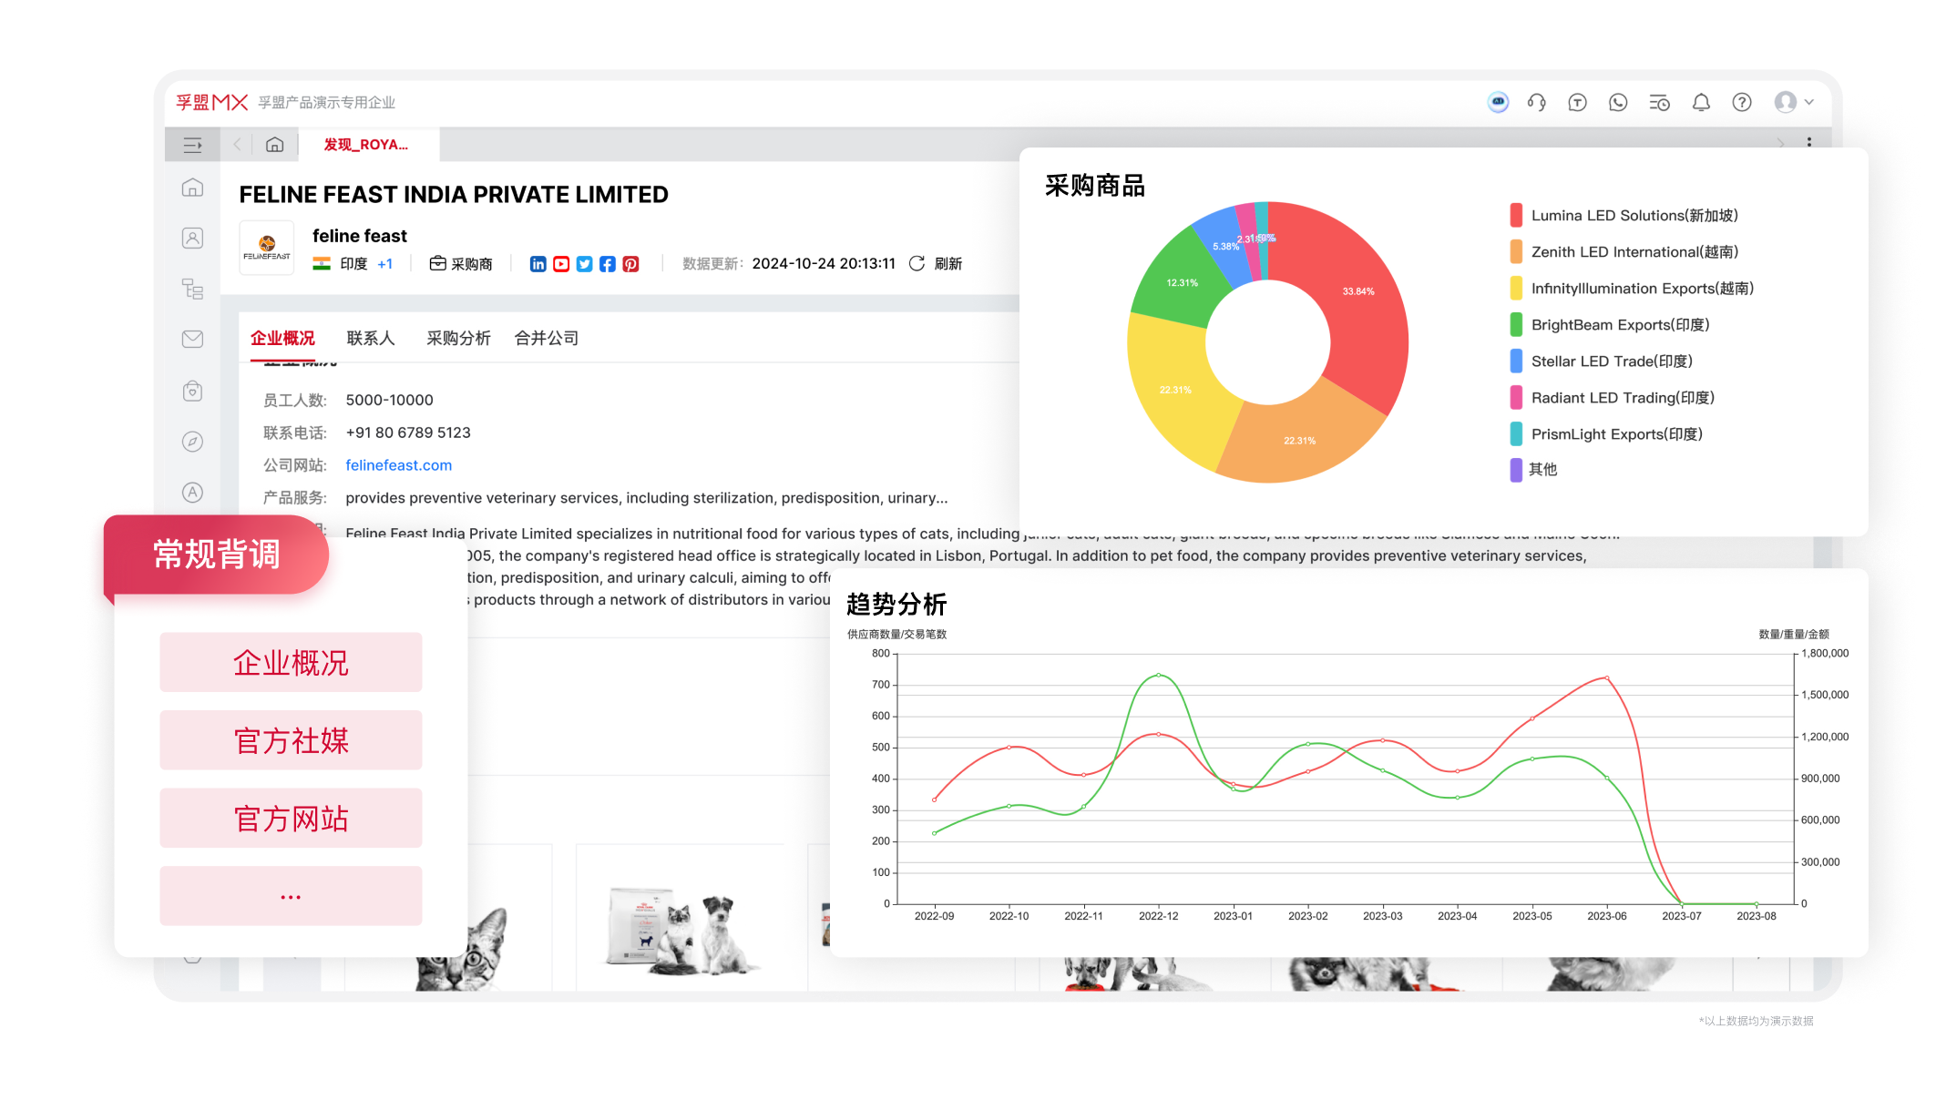This screenshot has width=1936, height=1120.
Task: Click the 刷新 refresh button
Action: pyautogui.click(x=937, y=264)
